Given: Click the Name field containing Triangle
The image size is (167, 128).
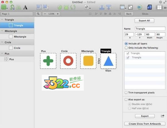Looking at the screenshot, I should 150,29.
